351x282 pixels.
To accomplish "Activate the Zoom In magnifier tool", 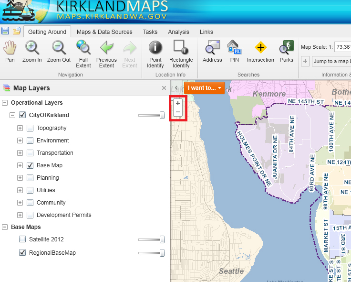I will 32,51.
